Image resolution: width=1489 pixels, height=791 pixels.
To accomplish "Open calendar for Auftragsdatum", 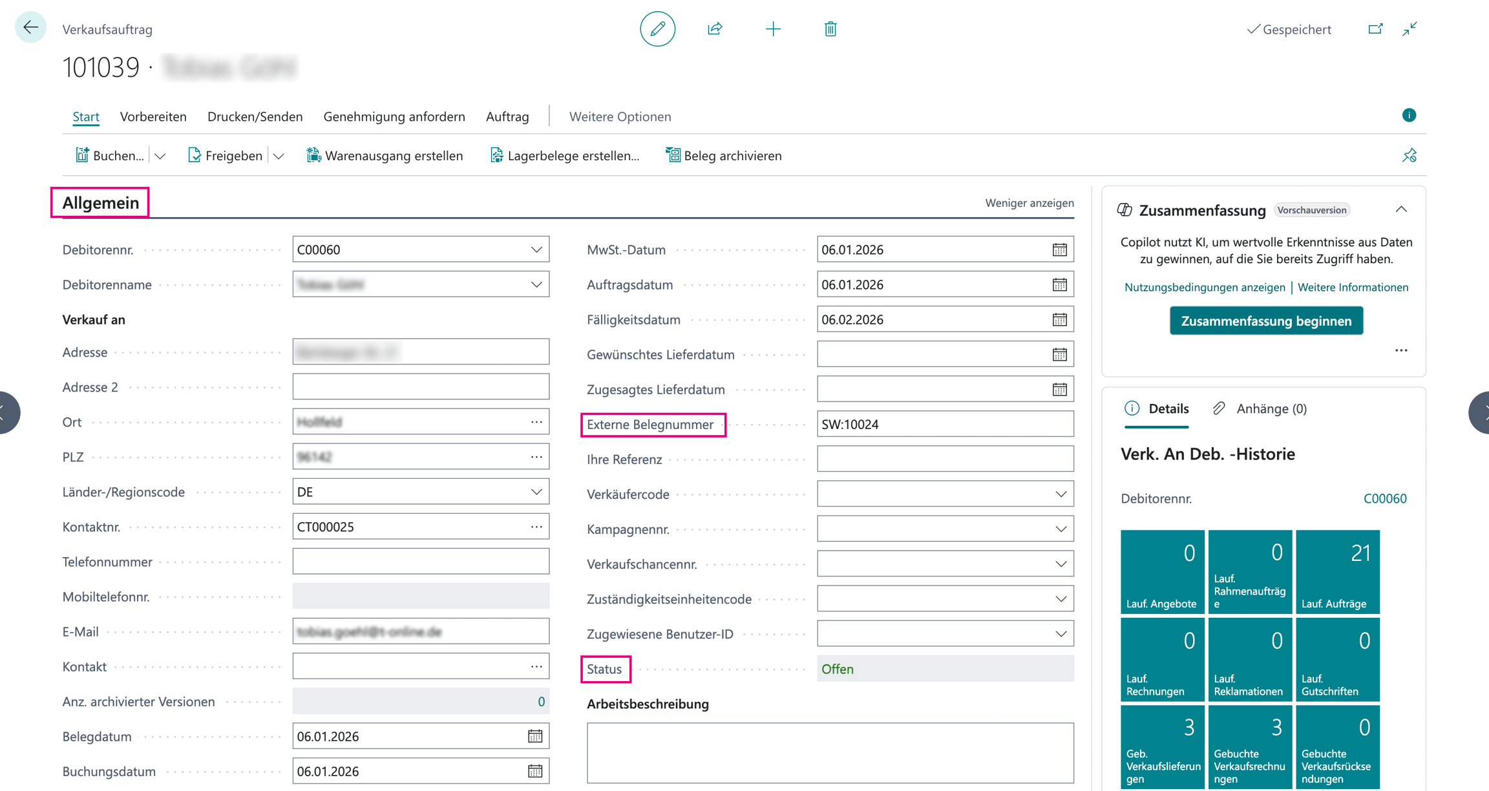I will click(x=1059, y=284).
